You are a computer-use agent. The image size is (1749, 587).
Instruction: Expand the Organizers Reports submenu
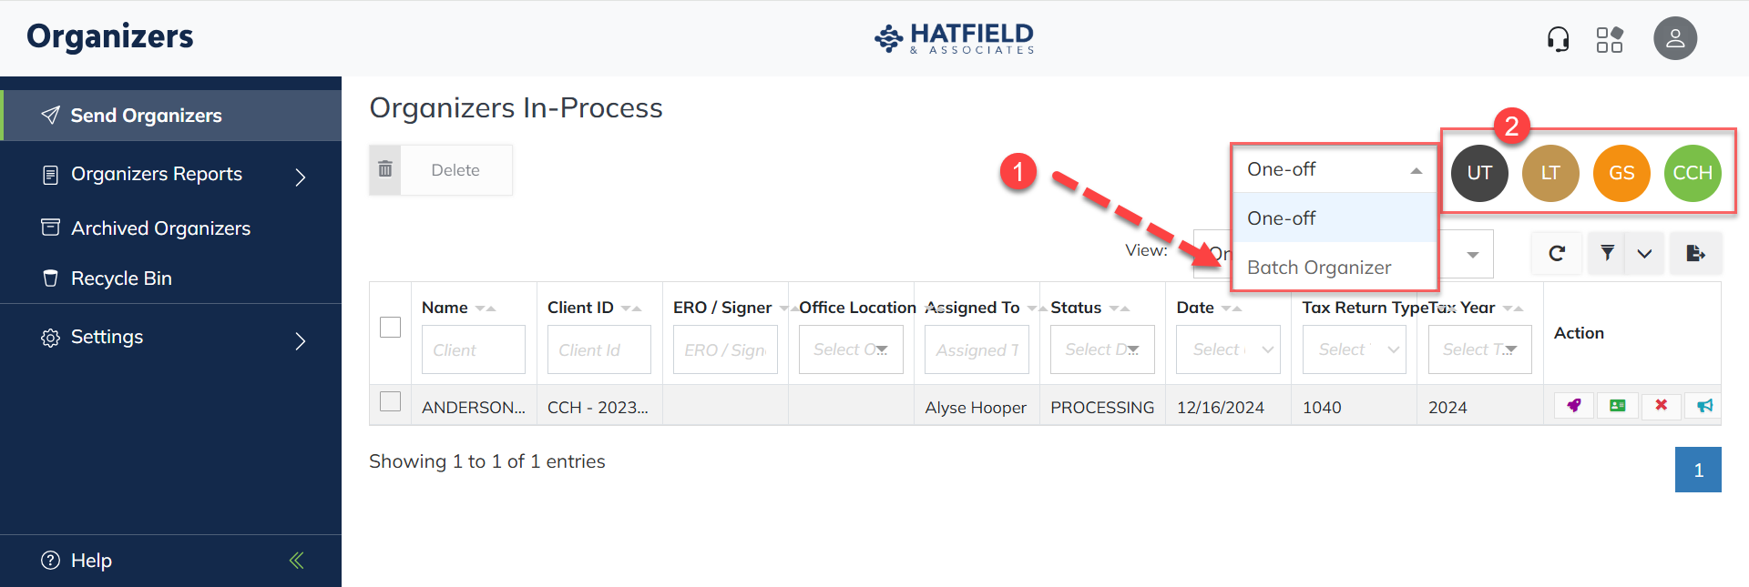[301, 176]
